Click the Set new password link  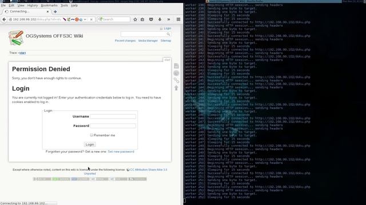point(121,151)
